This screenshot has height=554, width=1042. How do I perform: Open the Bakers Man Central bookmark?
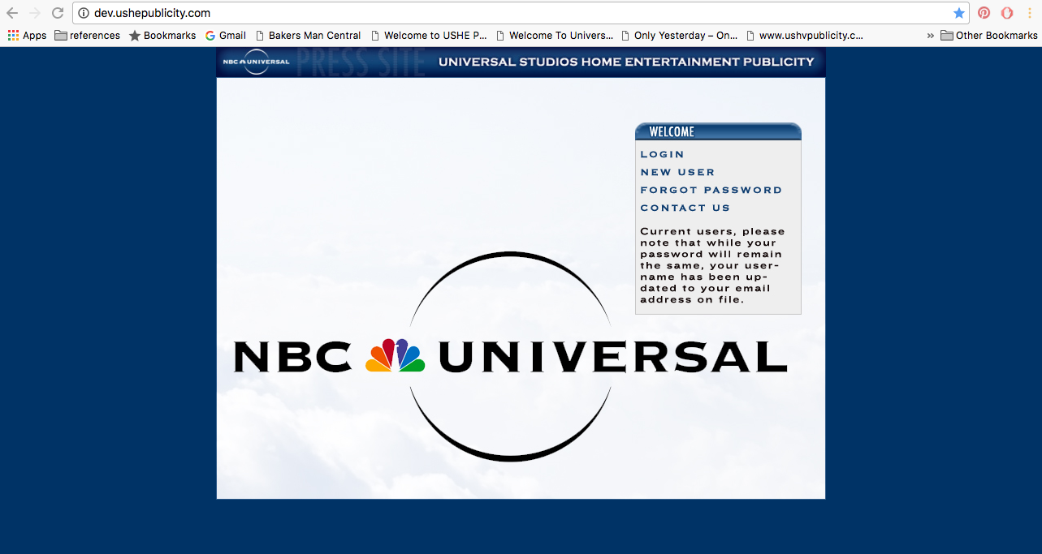(x=308, y=36)
